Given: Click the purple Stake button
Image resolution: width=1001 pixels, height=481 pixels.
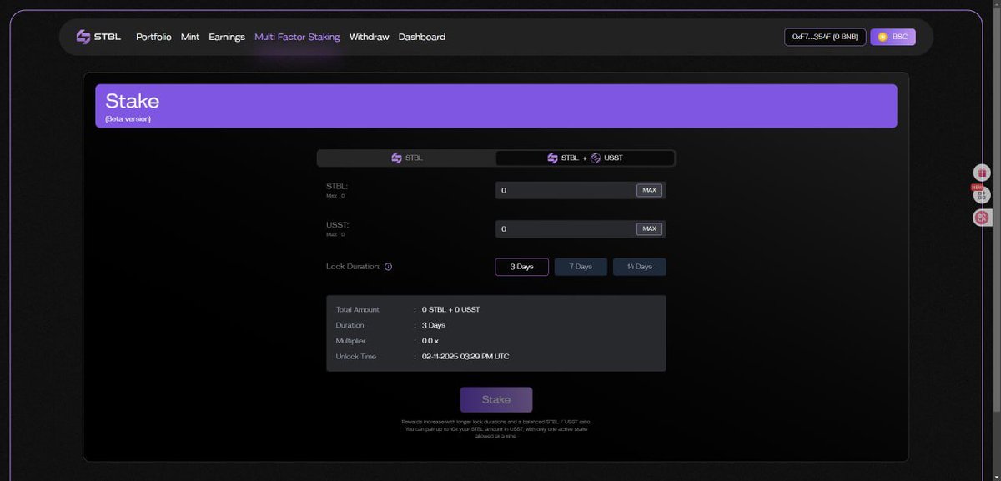Looking at the screenshot, I should pyautogui.click(x=496, y=400).
